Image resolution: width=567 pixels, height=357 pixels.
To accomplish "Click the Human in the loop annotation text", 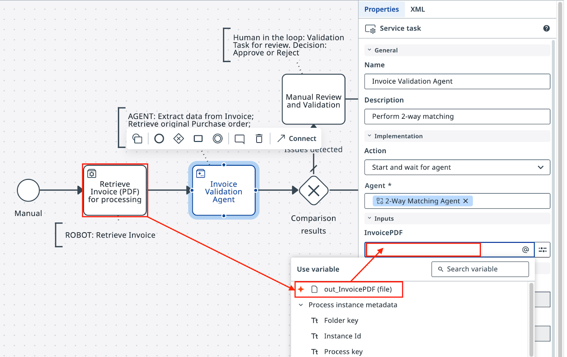I will [x=288, y=45].
